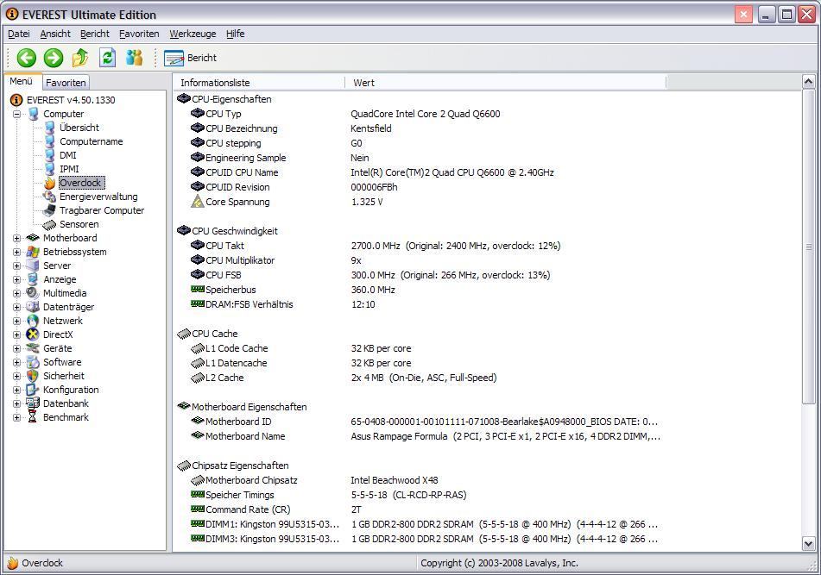Switch to the Menü tab
Viewport: 821px width, 575px height.
point(22,82)
